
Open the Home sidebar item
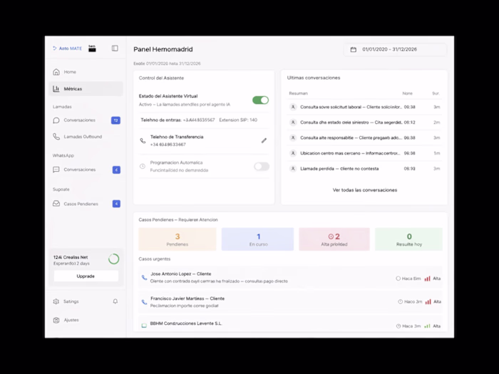86,72
